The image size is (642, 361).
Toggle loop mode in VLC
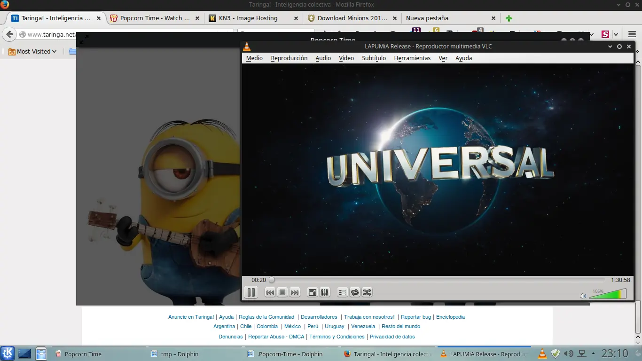point(355,292)
